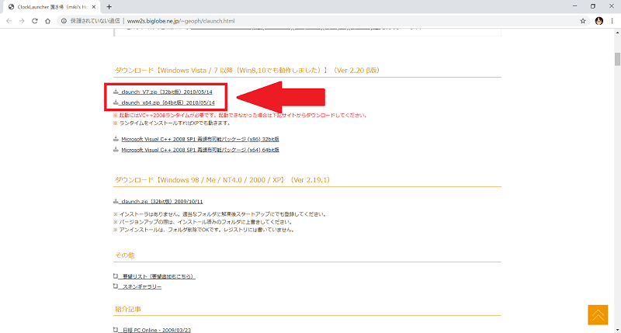621x333 pixels.
Task: Click the scrollbar down arrow
Action: coord(617,330)
